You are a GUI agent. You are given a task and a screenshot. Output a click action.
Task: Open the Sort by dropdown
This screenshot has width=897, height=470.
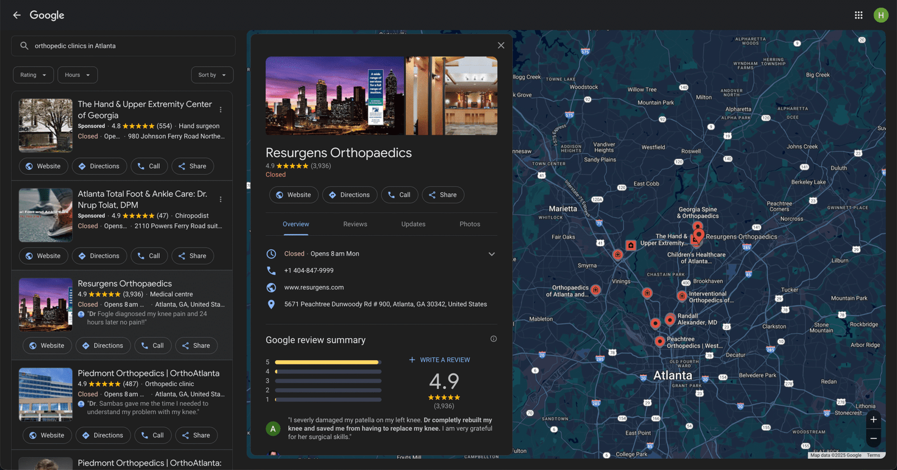point(212,75)
